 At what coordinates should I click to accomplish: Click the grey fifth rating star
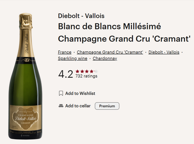96,71
